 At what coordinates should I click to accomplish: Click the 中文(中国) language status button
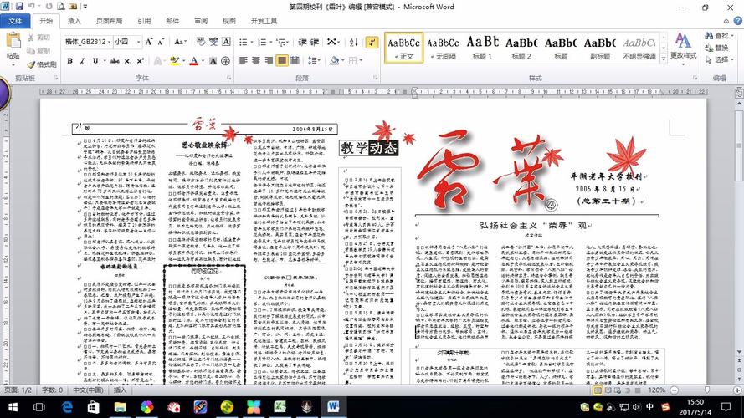click(x=88, y=390)
